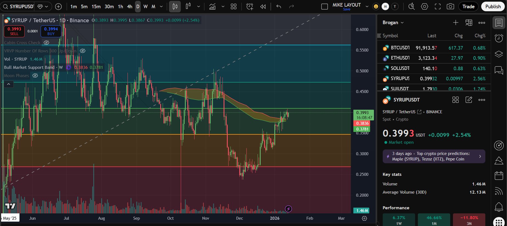Take a chart snapshot with the camera icon
This screenshot has height=226, width=507.
pos(450,7)
